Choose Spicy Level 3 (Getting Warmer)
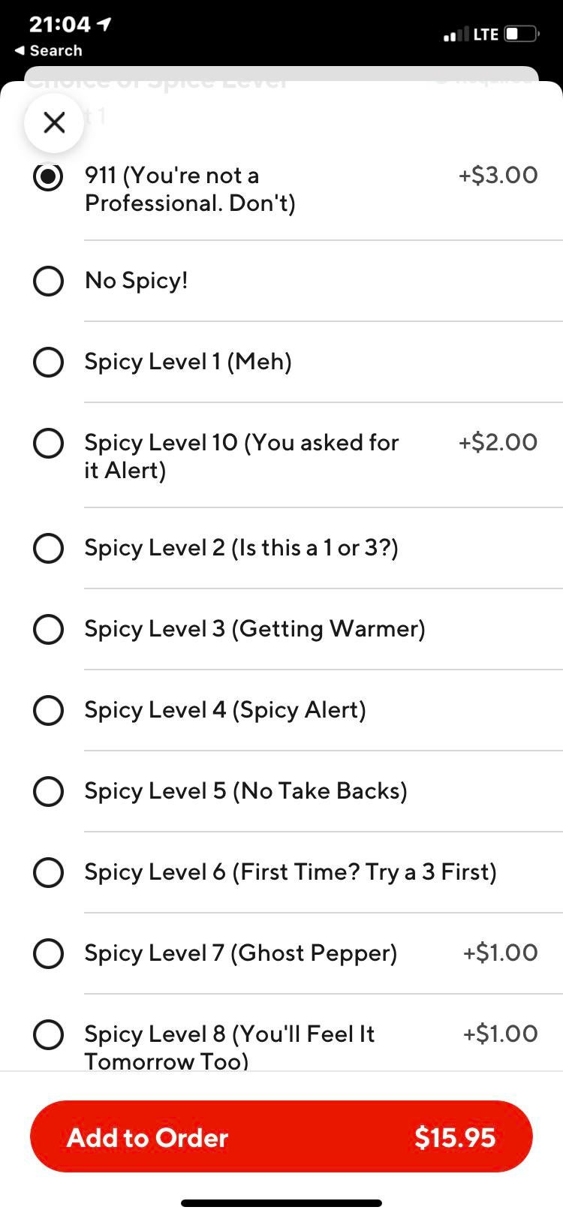The height and width of the screenshot is (1219, 563). [x=48, y=629]
